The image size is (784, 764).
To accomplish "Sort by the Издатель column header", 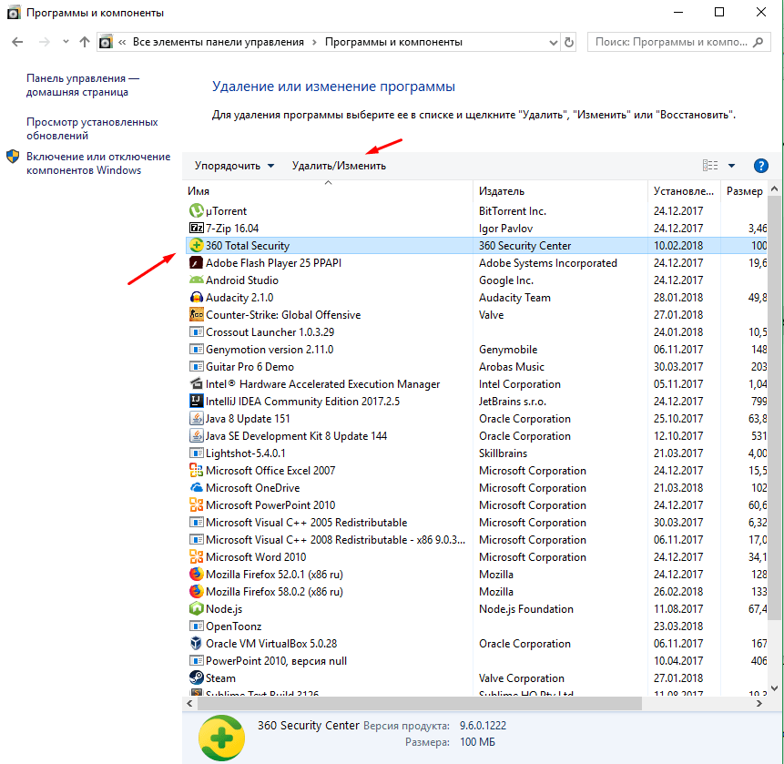I will (x=560, y=191).
